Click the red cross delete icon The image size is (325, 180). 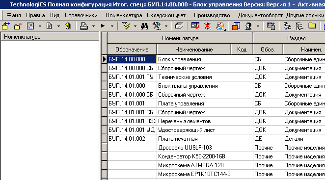207,26
